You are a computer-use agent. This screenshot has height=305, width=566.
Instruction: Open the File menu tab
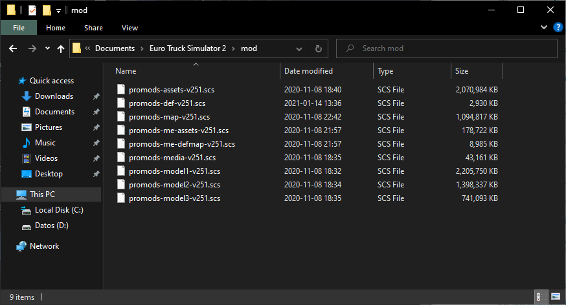coord(19,28)
